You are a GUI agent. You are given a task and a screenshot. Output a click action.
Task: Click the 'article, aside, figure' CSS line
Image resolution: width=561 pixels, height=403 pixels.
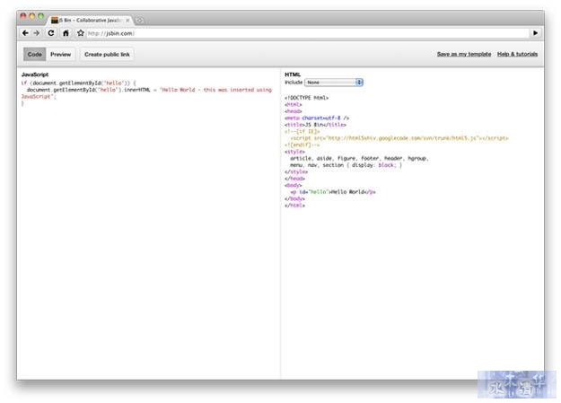coord(359,158)
